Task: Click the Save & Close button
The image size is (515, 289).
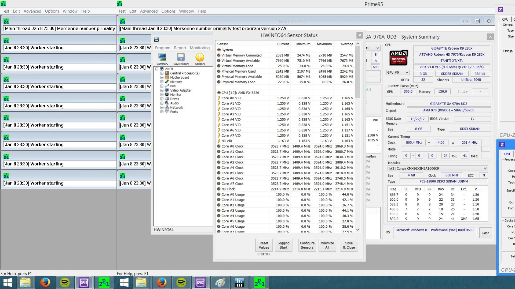Action: pos(349,245)
